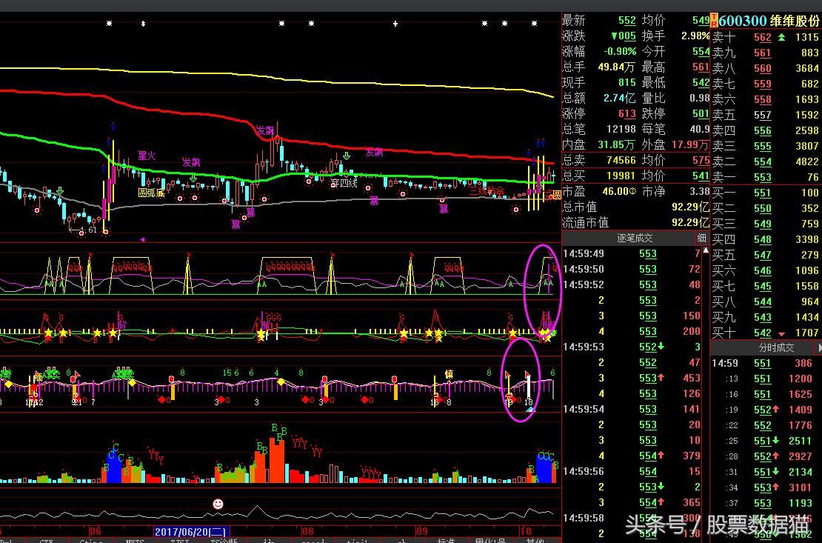
Task: Select the date label 2017/06/20(二) on time axis
Action: click(191, 531)
